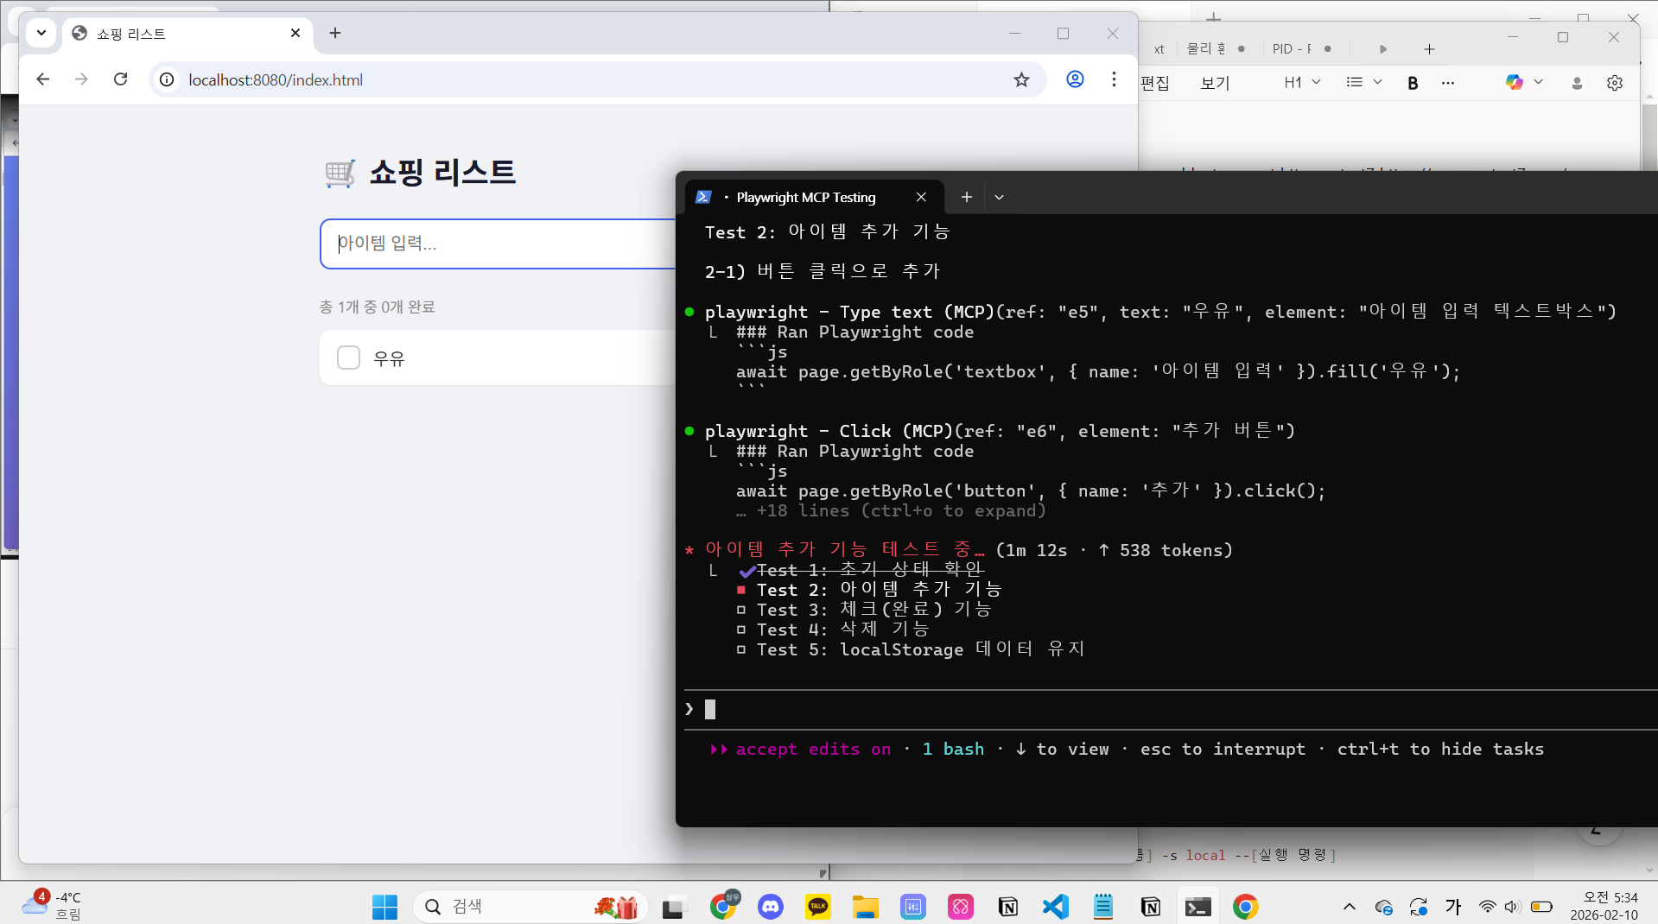Viewport: 1658px width, 924px height.
Task: Open the more options ellipsis in Notepad
Action: (x=1448, y=83)
